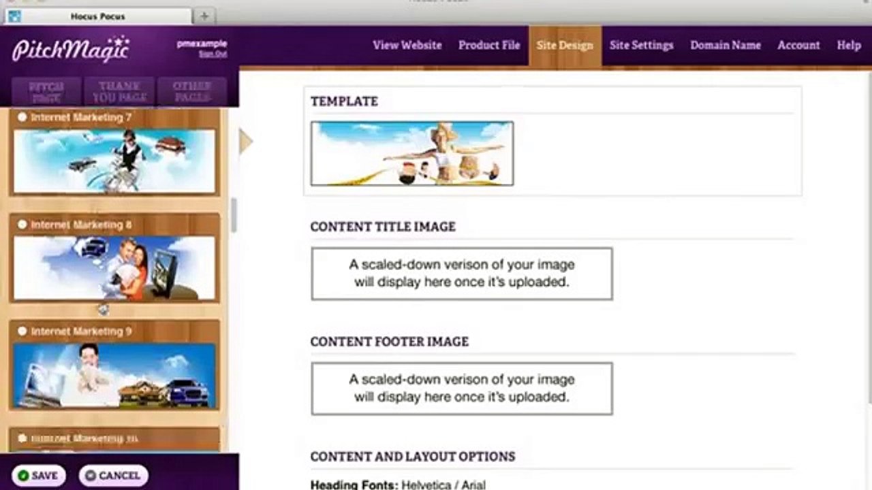Choose the Internet Marketing 7 template thumbnail
872x490 pixels.
[x=114, y=161]
